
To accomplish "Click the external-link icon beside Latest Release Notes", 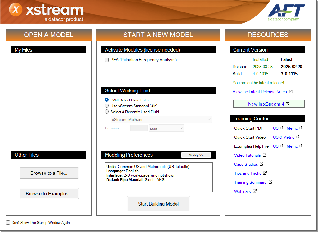I will (291, 92).
